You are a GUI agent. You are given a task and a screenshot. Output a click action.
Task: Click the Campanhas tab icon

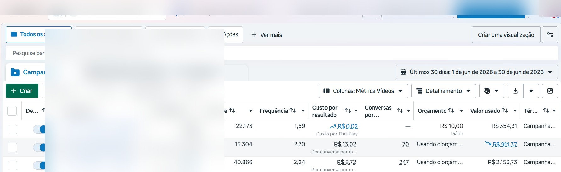[15, 72]
